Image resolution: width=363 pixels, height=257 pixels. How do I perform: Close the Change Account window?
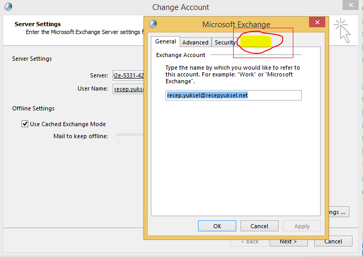[351, 5]
